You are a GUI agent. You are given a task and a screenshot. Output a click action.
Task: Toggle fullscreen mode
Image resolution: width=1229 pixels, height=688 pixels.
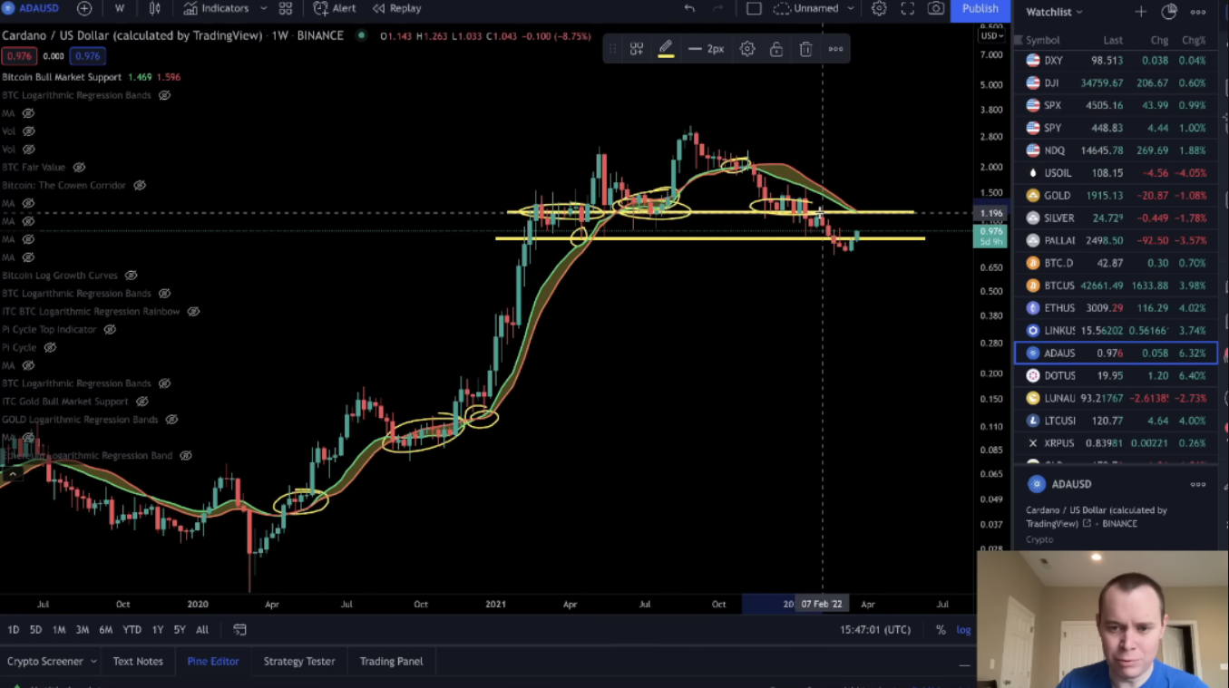click(x=907, y=8)
